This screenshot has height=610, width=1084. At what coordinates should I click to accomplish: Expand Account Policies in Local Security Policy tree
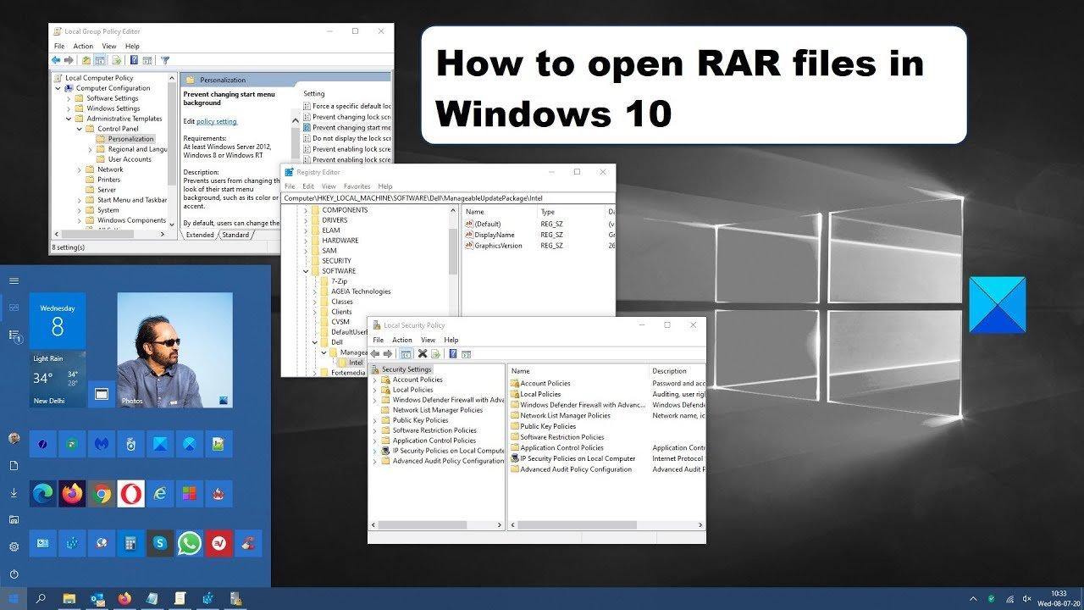pos(375,380)
